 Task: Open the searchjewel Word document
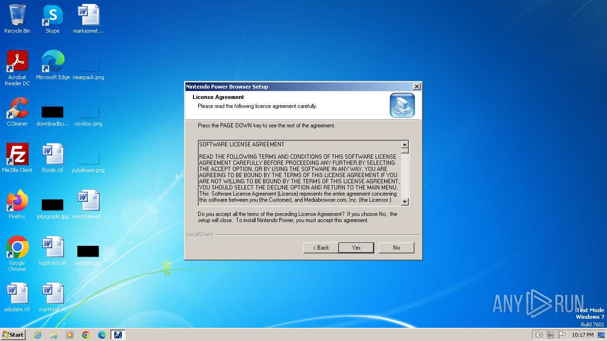(x=88, y=205)
